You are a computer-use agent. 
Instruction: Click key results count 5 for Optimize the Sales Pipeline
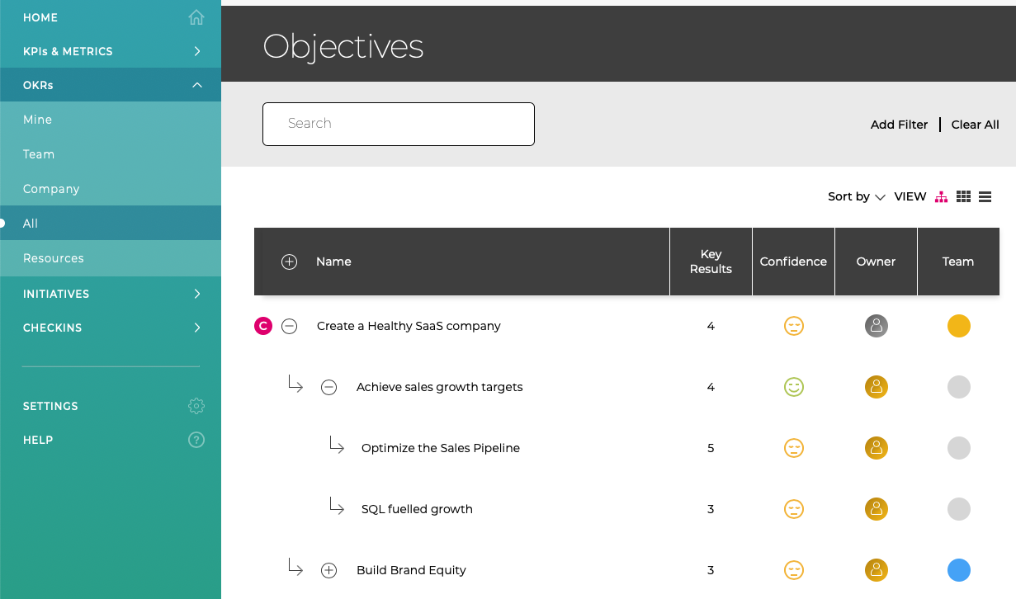[x=711, y=448]
